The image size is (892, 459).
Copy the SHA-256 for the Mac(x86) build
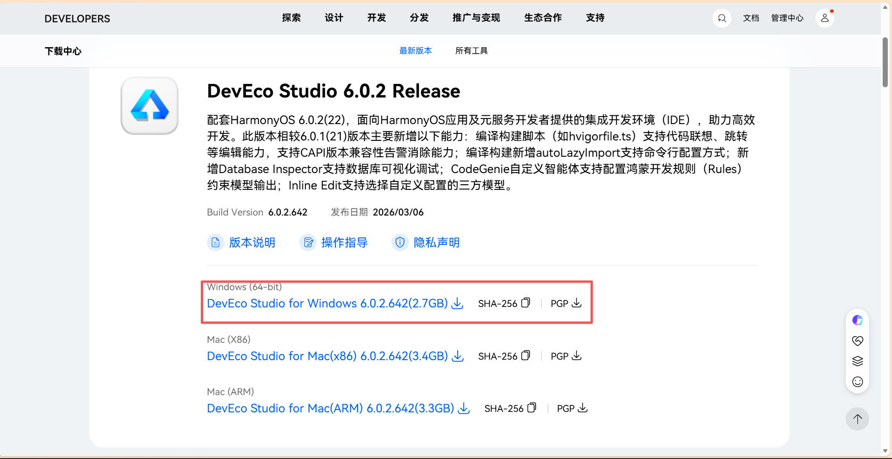point(526,356)
